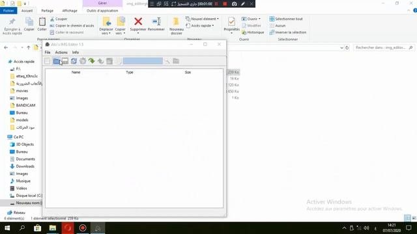Click Sélectionner tout

pos(286,19)
